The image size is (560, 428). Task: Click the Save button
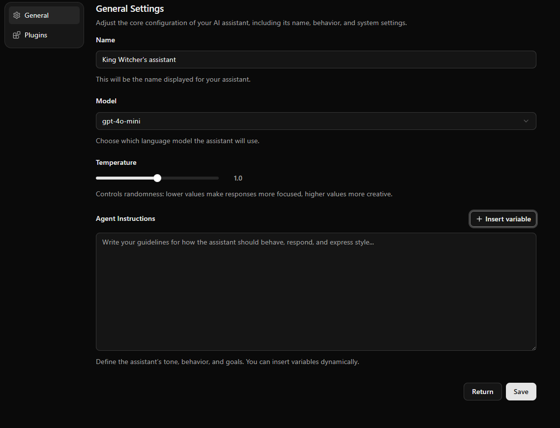click(521, 392)
